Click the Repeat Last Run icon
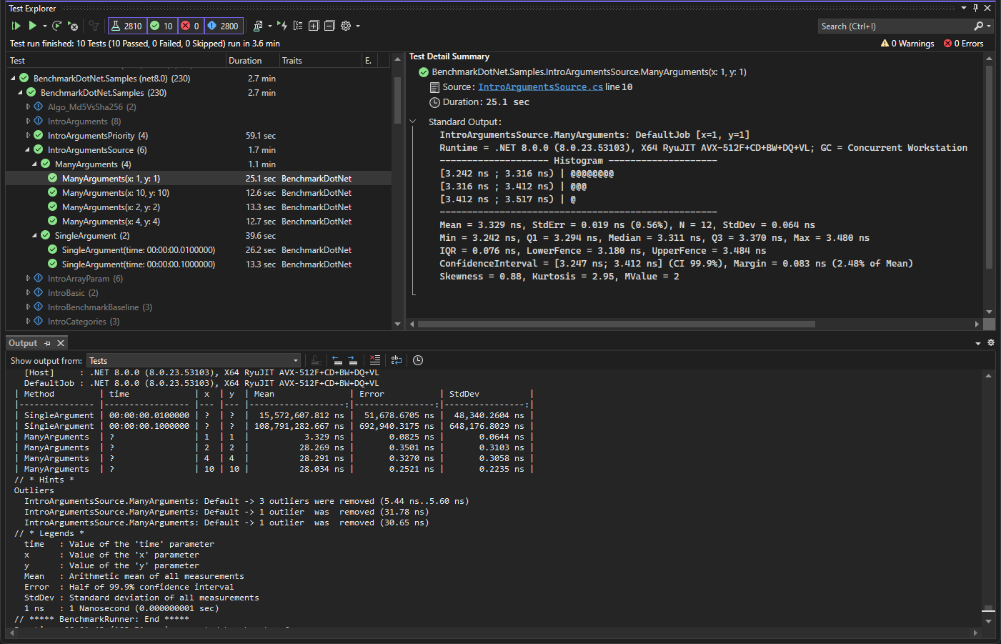Viewport: 1001px width, 644px height. (56, 26)
